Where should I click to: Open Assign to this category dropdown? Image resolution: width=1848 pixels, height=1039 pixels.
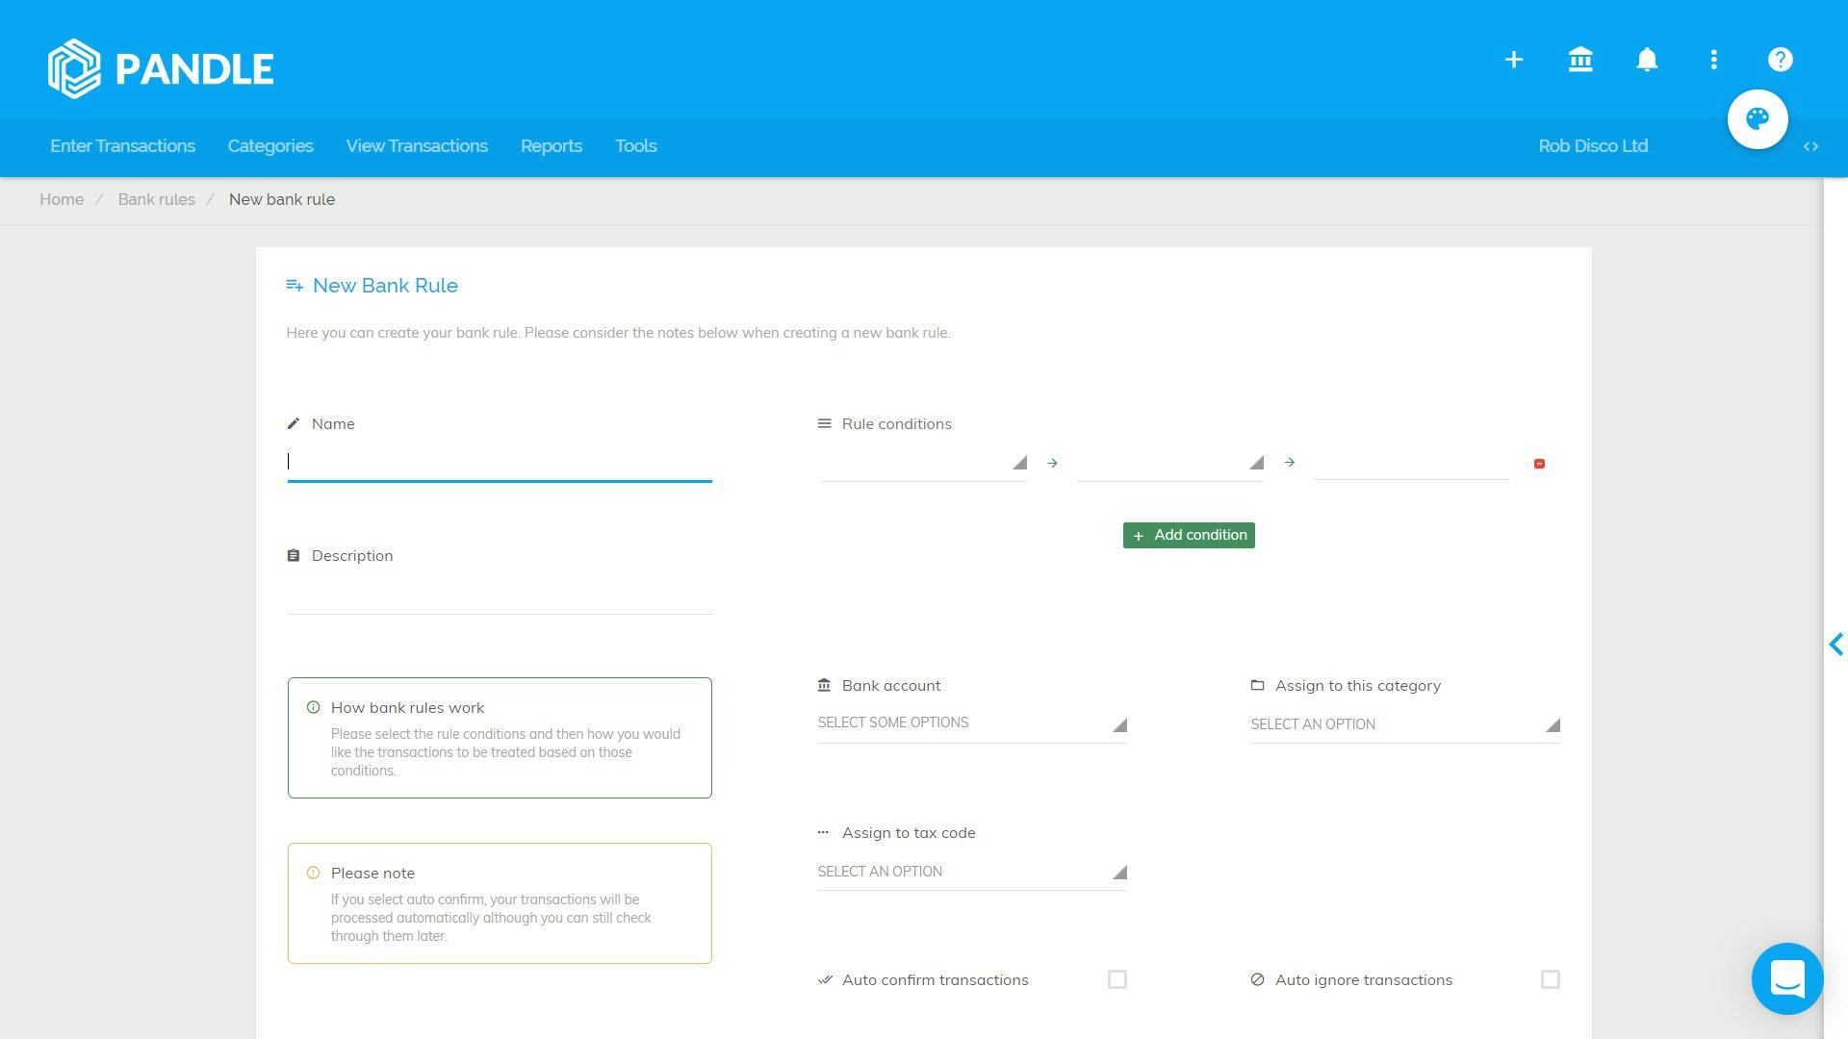[1404, 724]
